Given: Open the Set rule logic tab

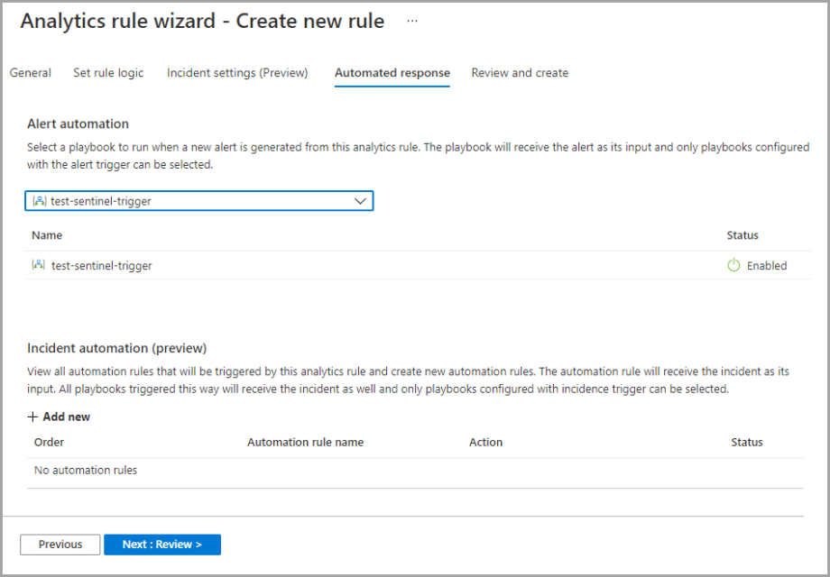Looking at the screenshot, I should (108, 73).
